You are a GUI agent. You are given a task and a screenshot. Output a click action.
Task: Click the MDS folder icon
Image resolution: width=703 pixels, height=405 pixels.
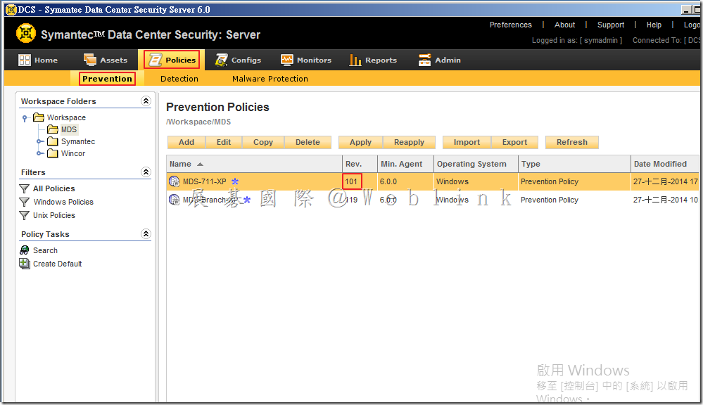53,129
